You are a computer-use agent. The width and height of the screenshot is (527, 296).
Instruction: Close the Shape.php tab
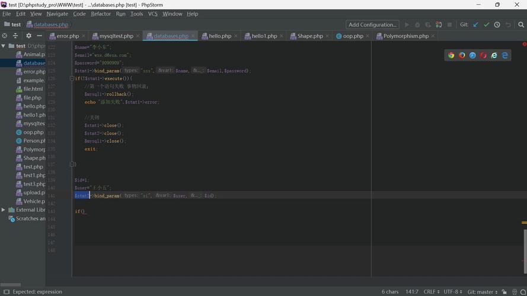[327, 36]
